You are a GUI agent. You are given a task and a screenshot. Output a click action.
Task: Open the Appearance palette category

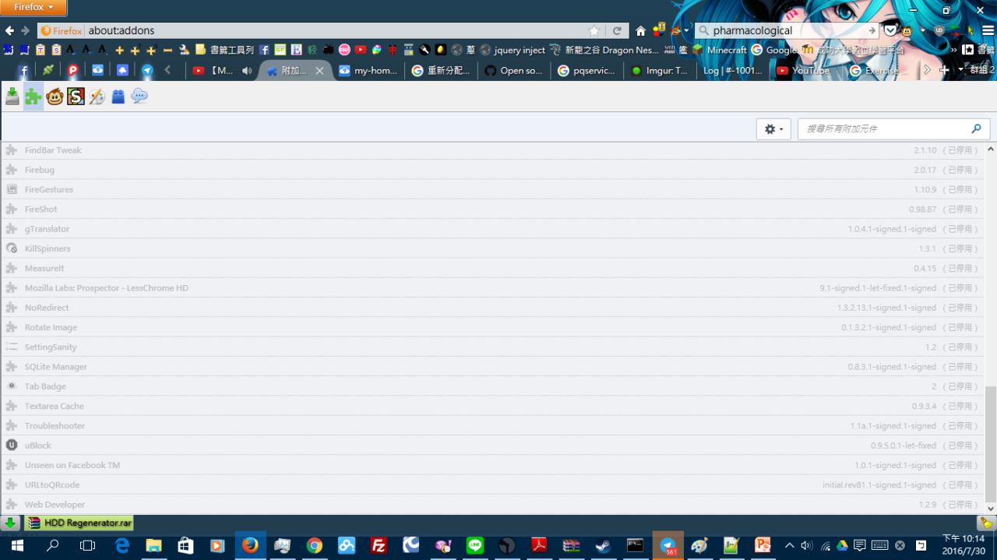[x=97, y=97]
